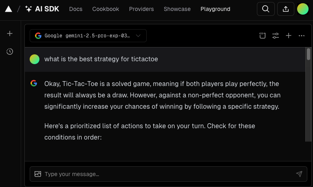Viewport: 313px width, 187px height.
Task: Start a new chat from sidebar plus
Action: (10, 34)
